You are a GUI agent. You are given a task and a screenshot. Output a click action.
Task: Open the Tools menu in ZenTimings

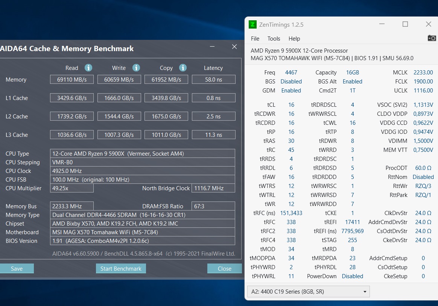[274, 38]
